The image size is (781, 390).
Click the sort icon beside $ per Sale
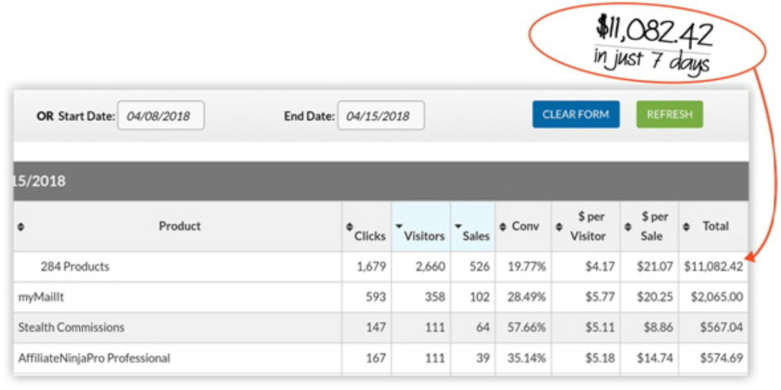click(628, 227)
